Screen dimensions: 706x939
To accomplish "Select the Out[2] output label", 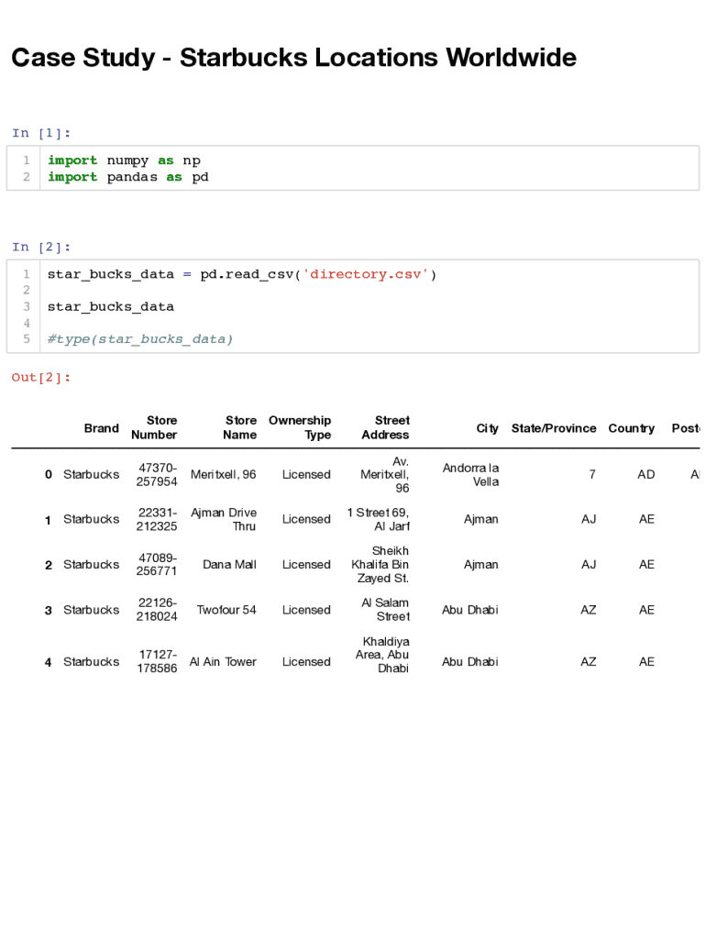I will click(x=41, y=377).
